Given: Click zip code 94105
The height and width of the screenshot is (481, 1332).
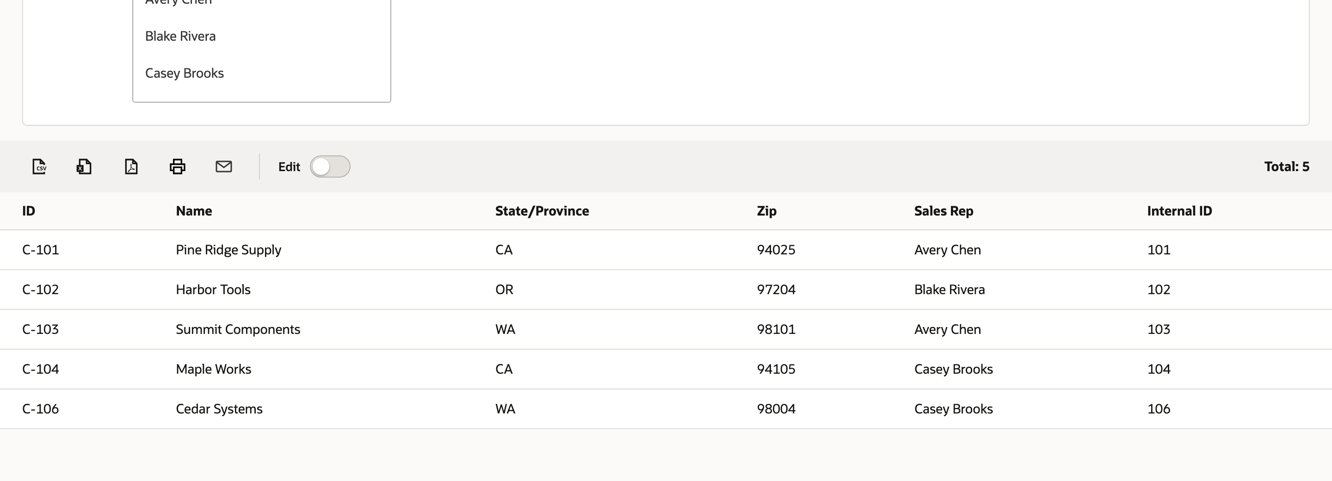Looking at the screenshot, I should tap(776, 369).
